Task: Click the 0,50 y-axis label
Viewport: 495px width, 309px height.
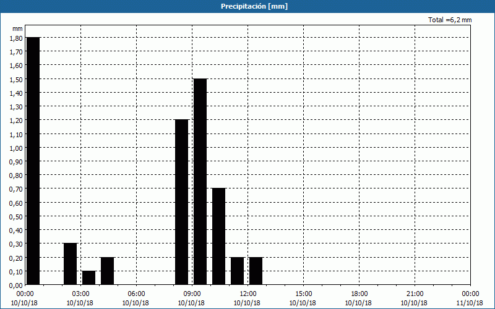Action: [x=16, y=217]
